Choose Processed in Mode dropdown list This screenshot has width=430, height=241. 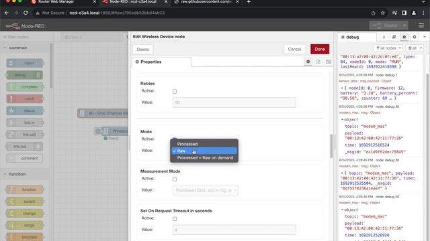point(204,144)
